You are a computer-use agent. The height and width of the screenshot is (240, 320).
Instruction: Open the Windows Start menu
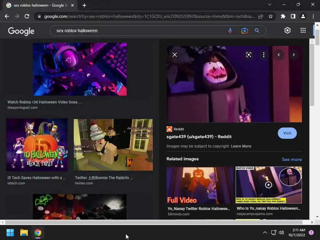(x=10, y=232)
